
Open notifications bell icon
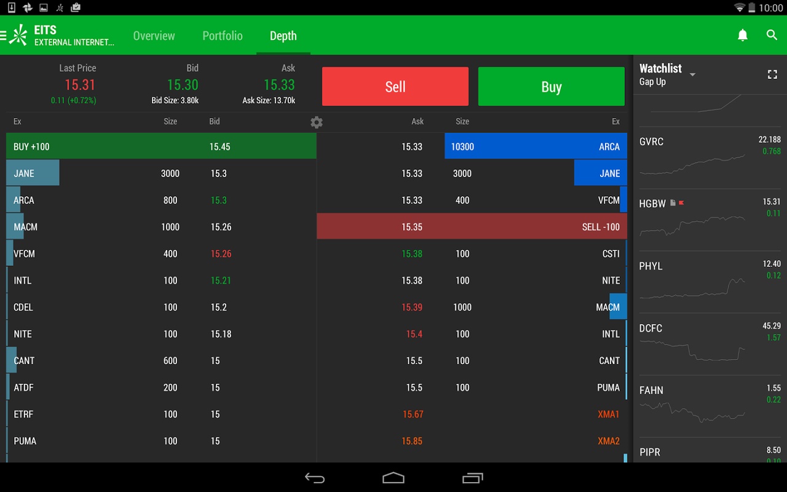[743, 36]
